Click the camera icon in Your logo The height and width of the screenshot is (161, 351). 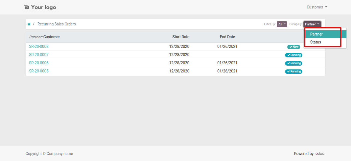27,7
